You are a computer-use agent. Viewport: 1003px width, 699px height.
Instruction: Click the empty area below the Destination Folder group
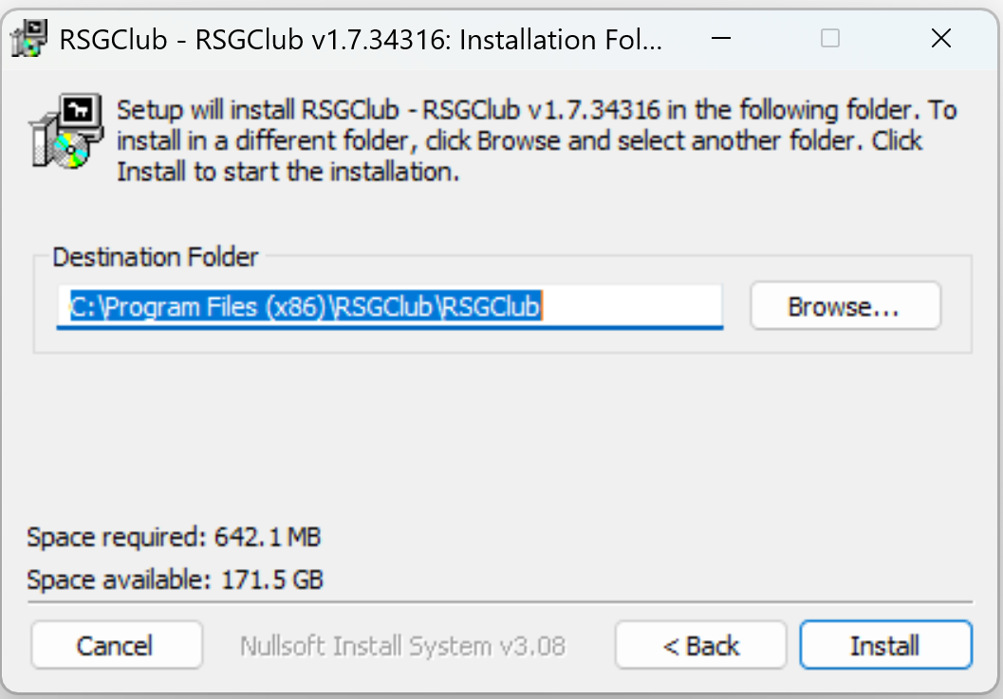501,435
